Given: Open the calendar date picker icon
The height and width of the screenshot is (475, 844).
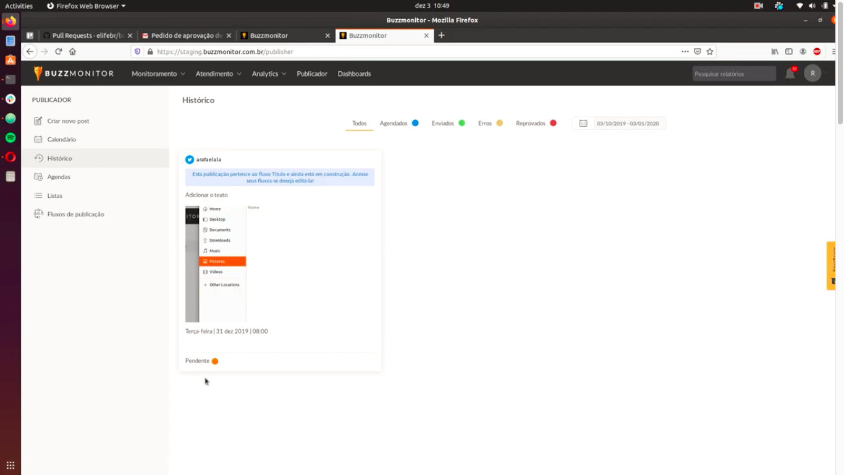Looking at the screenshot, I should pyautogui.click(x=583, y=123).
